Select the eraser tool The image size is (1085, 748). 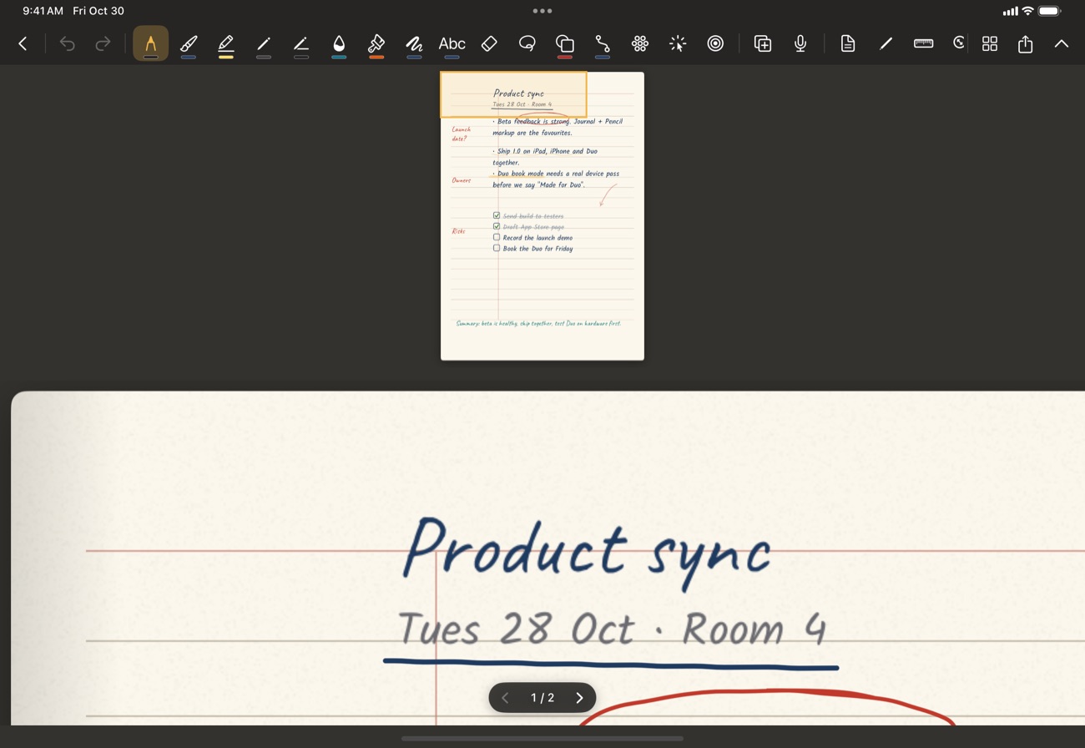coord(490,43)
